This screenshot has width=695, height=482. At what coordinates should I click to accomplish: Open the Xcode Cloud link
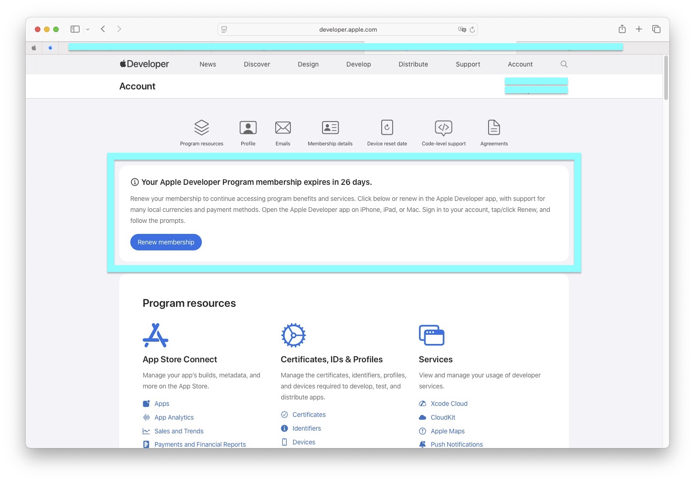pos(449,404)
